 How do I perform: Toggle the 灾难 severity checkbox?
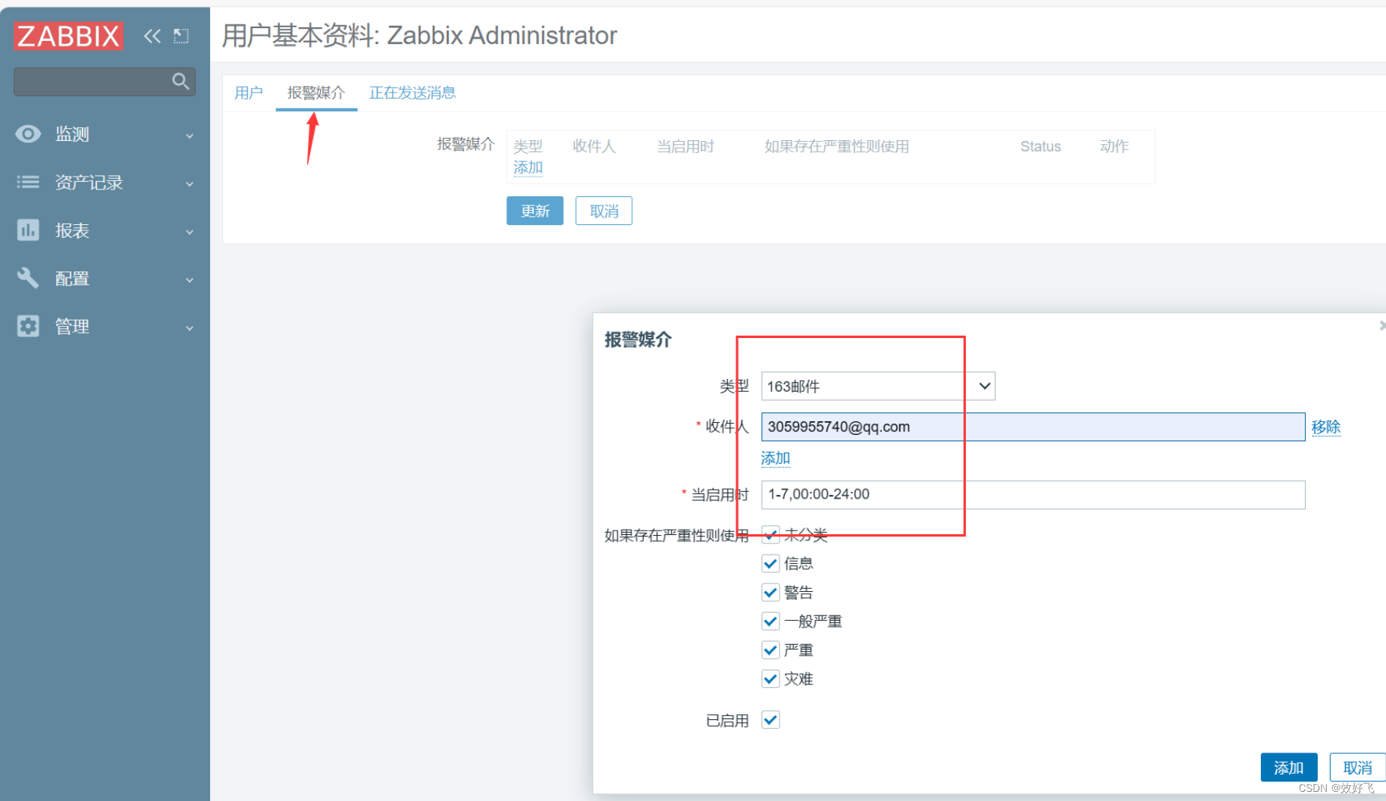[770, 679]
